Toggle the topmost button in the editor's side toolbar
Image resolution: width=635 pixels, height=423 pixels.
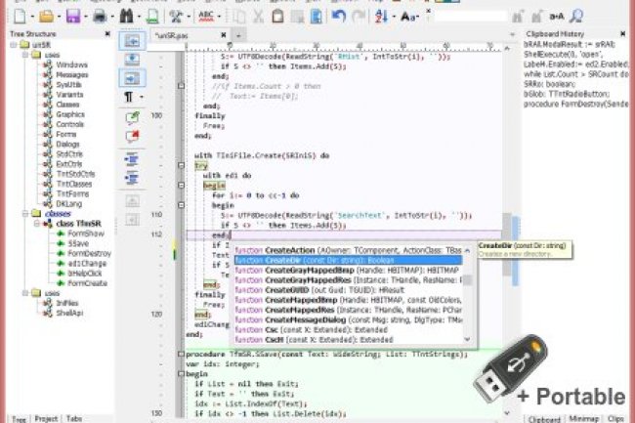(132, 41)
